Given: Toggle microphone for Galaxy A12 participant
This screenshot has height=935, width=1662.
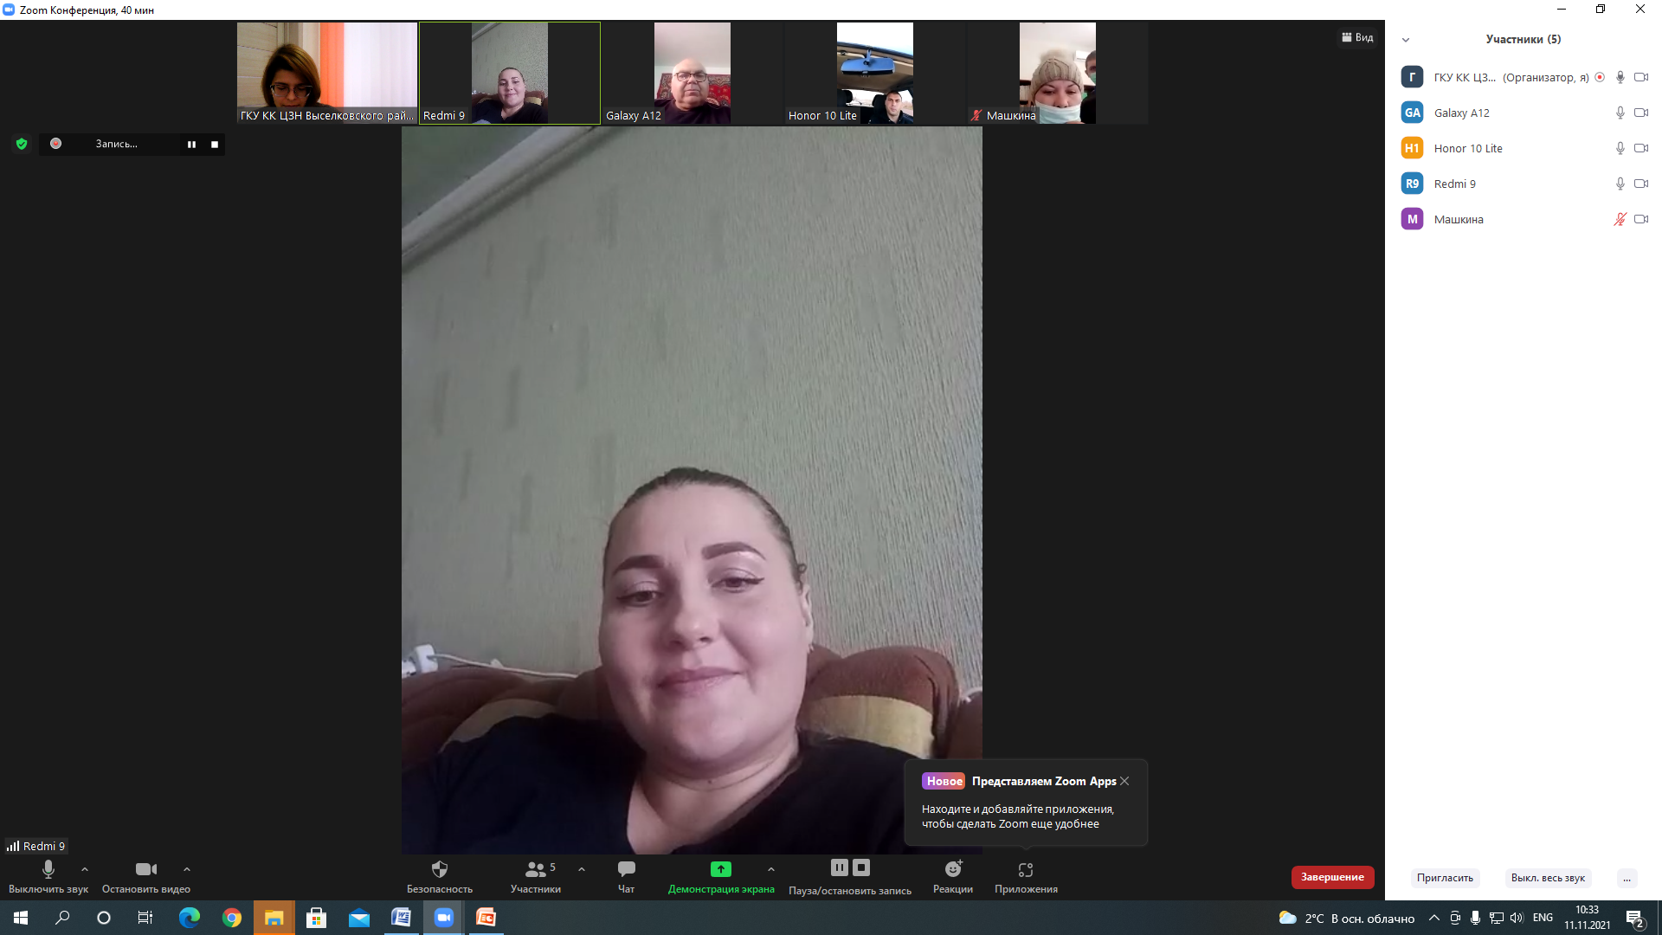Looking at the screenshot, I should tap(1620, 113).
